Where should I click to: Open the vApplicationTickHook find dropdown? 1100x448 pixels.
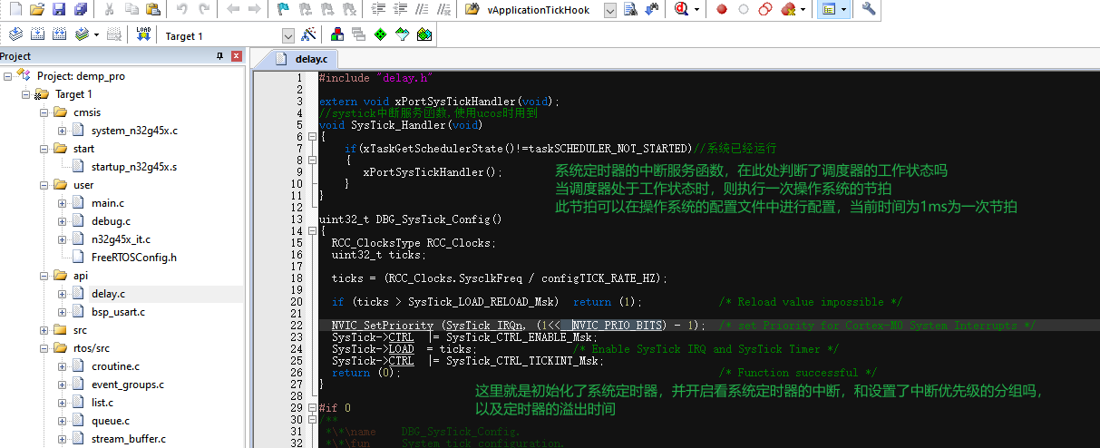click(x=609, y=9)
